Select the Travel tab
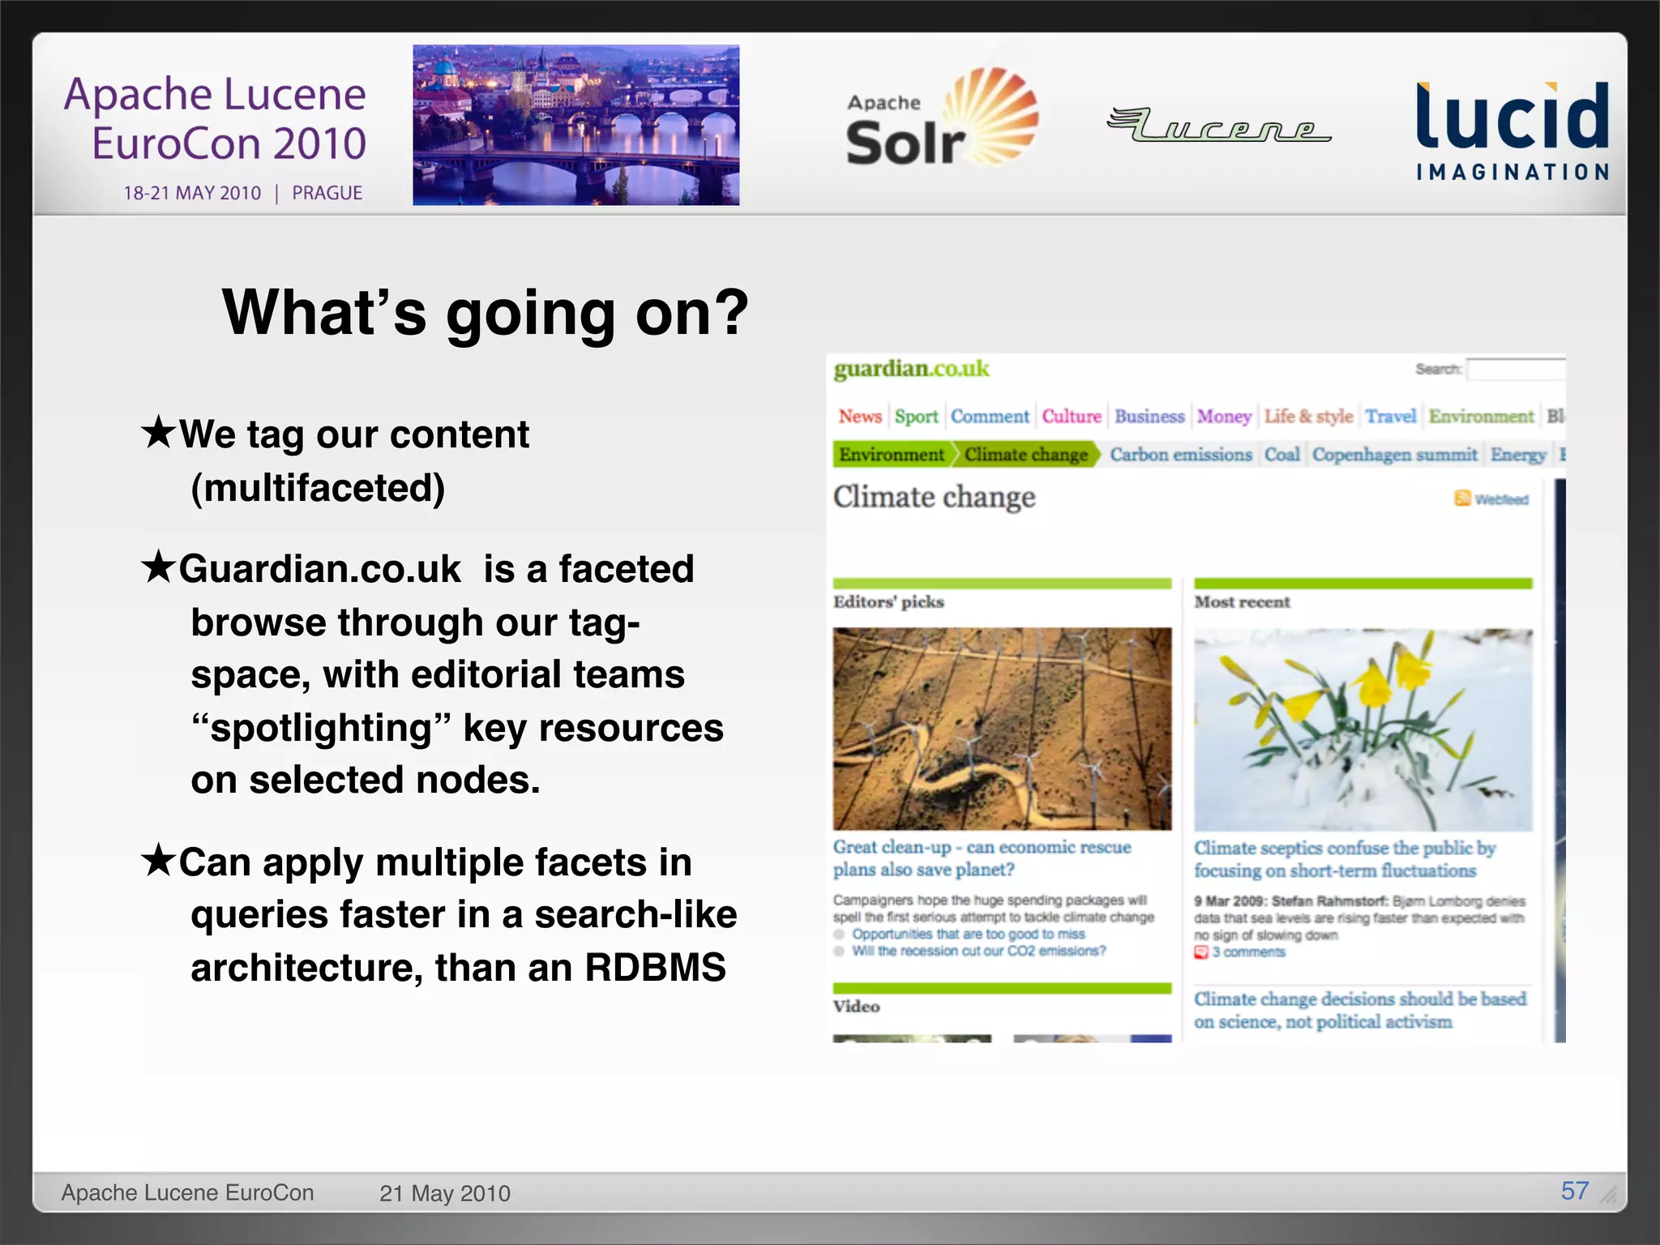 click(1390, 416)
